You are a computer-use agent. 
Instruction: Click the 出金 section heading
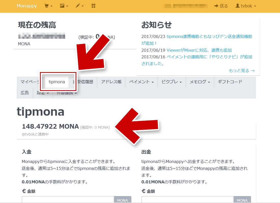(146, 152)
